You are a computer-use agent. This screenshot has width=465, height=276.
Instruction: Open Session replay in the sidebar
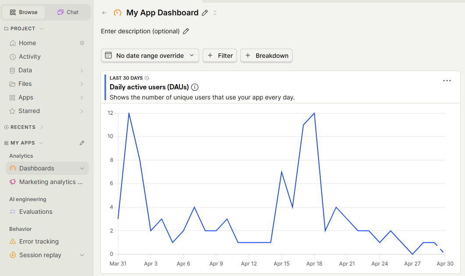pos(40,255)
